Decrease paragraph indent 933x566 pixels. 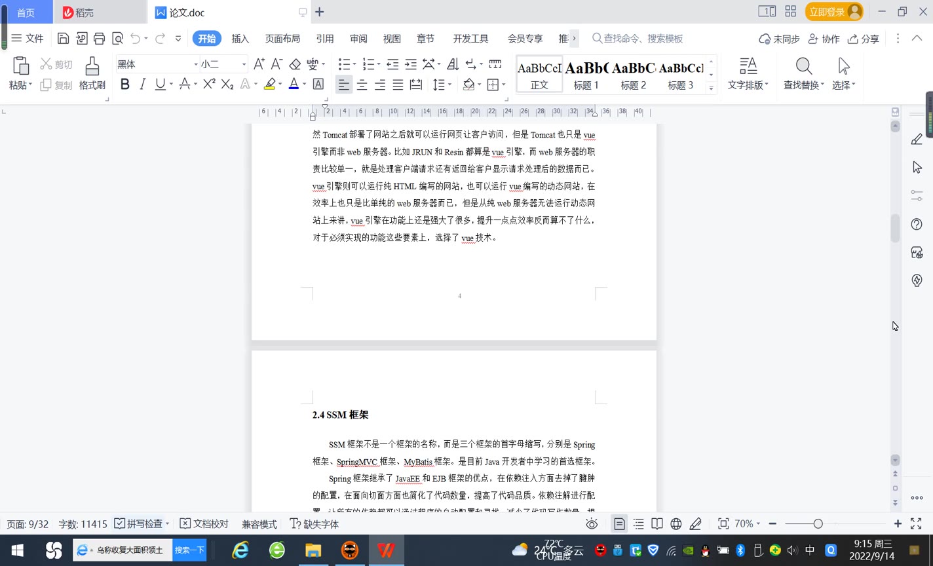click(x=392, y=64)
